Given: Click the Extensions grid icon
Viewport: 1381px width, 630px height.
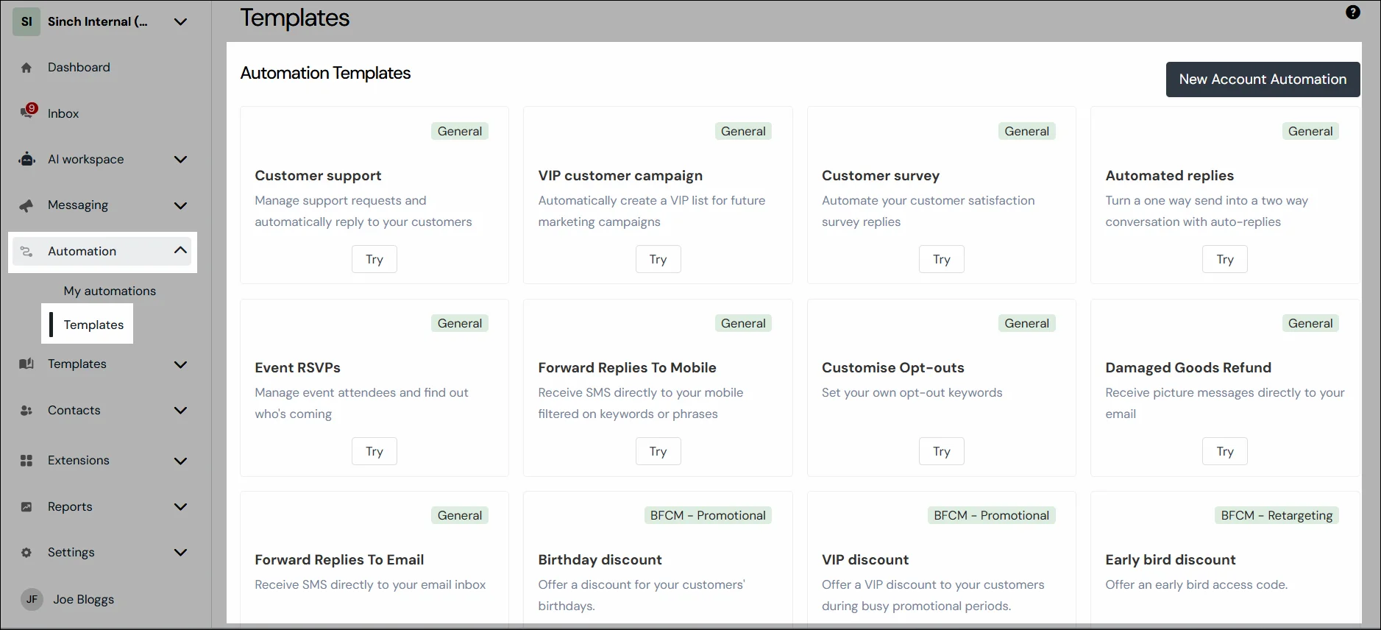Looking at the screenshot, I should pos(26,461).
